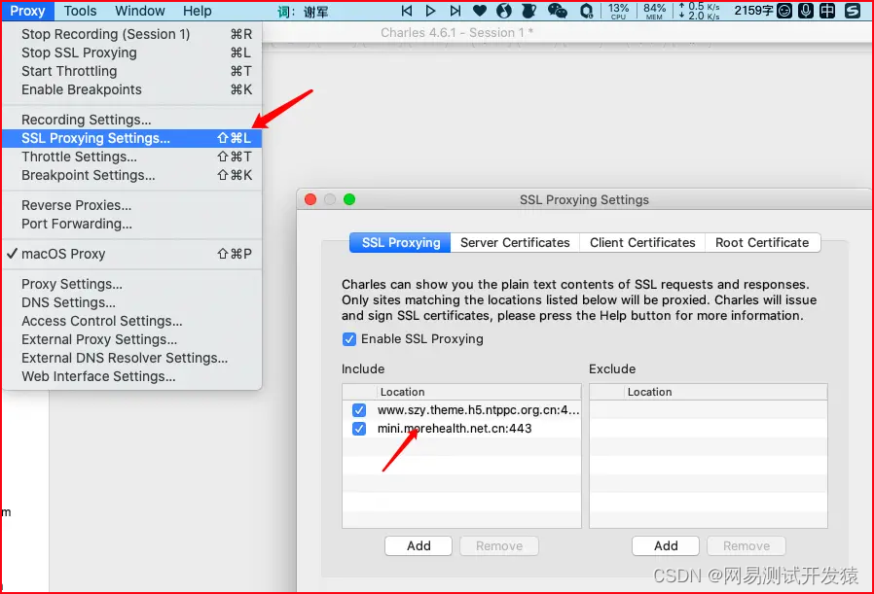Screen dimensions: 874x594
Task: Zoom the SSL Proxying Settings dialog
Action: tap(349, 199)
